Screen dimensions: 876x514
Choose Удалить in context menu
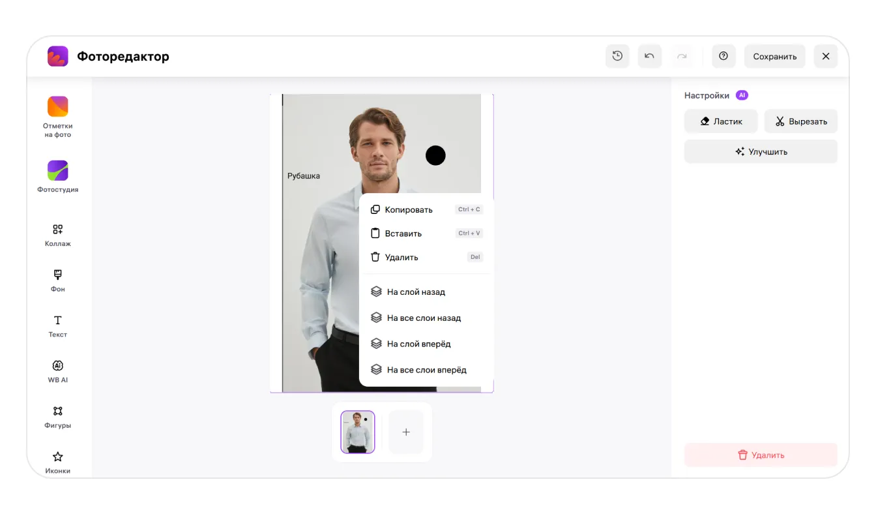[426, 257]
